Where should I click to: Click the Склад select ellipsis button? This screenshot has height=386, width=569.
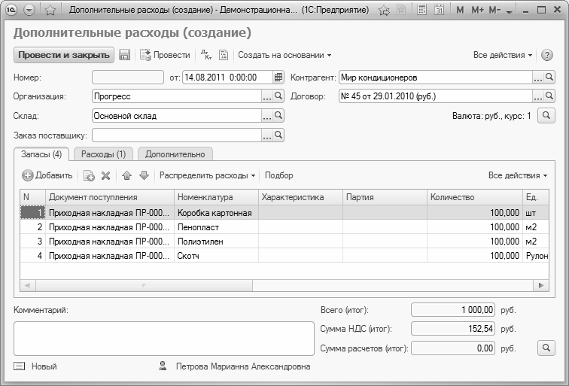(x=267, y=116)
